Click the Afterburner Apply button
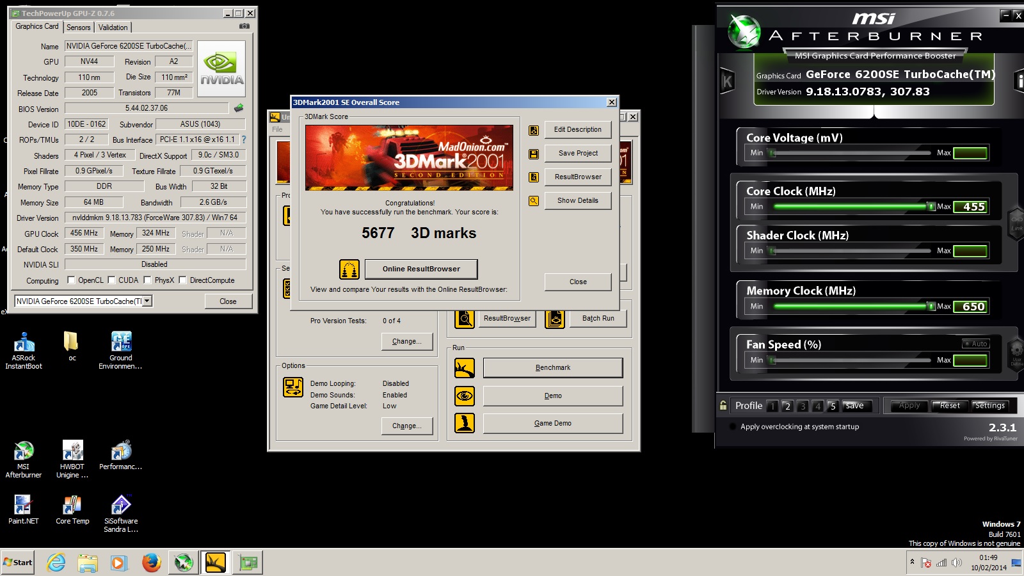 pos(909,406)
